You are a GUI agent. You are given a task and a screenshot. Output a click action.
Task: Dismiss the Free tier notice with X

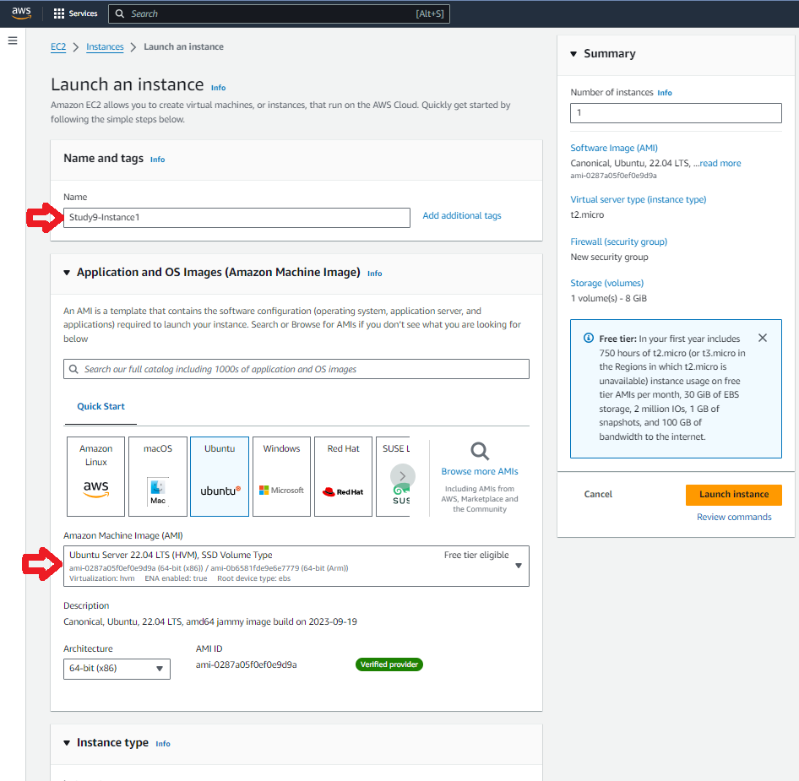pos(763,338)
